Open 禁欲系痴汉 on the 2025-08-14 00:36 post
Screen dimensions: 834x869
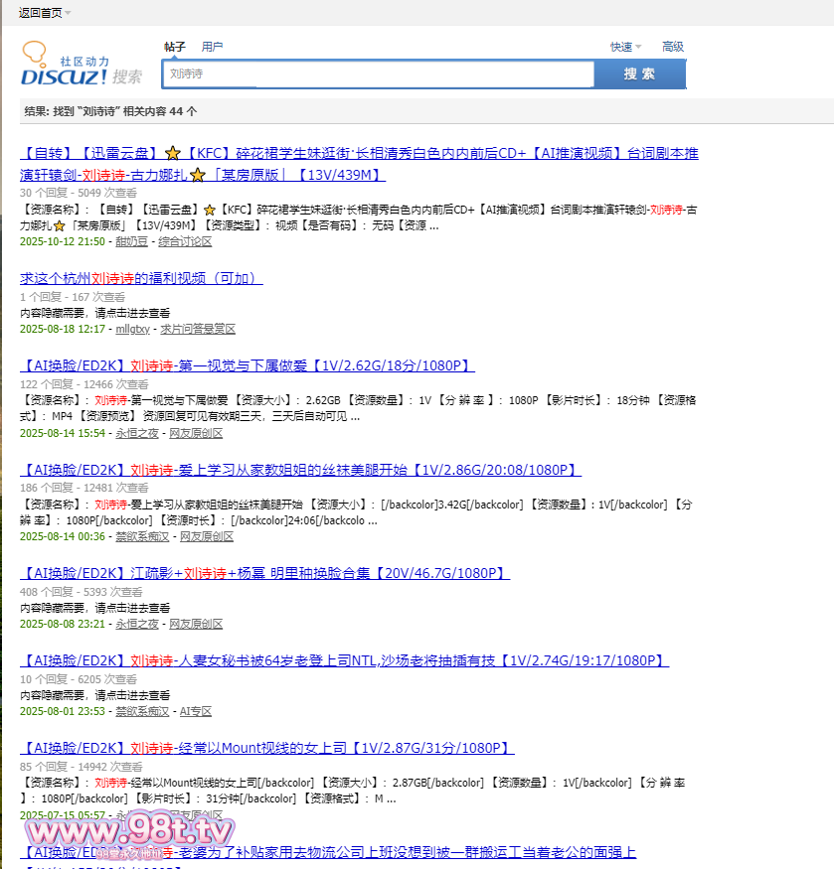[142, 536]
